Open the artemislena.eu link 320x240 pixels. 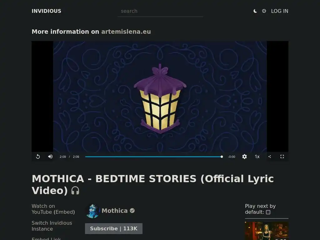click(x=126, y=32)
